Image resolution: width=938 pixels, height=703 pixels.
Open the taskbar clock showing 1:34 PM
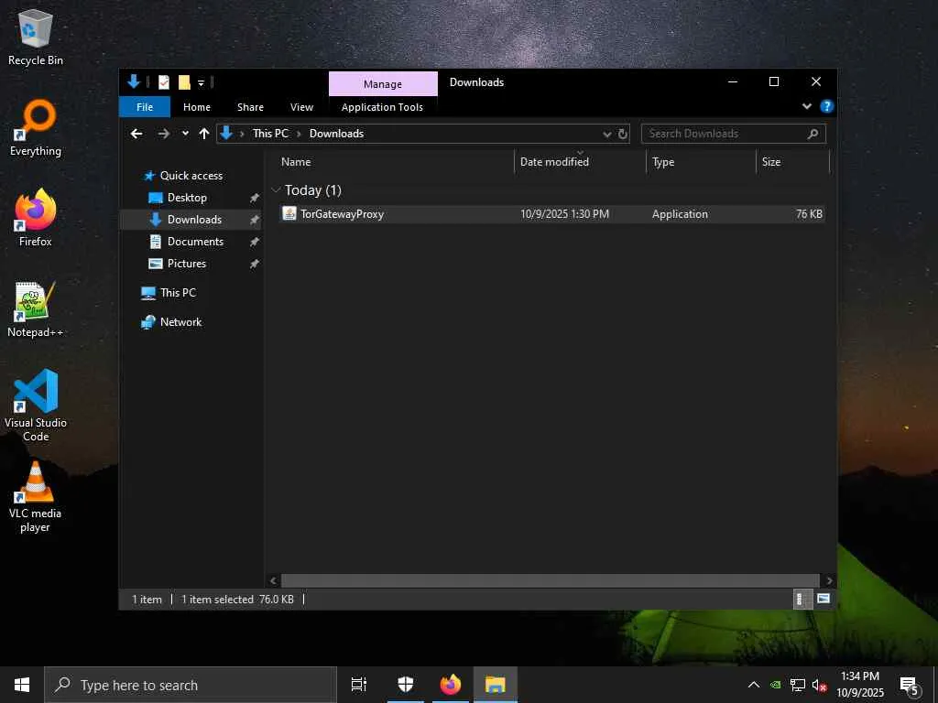[859, 685]
